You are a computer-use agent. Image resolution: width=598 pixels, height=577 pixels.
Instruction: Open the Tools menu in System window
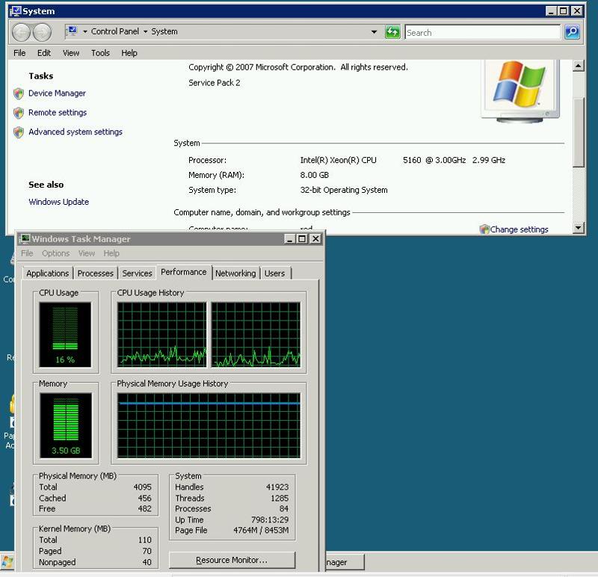click(100, 53)
